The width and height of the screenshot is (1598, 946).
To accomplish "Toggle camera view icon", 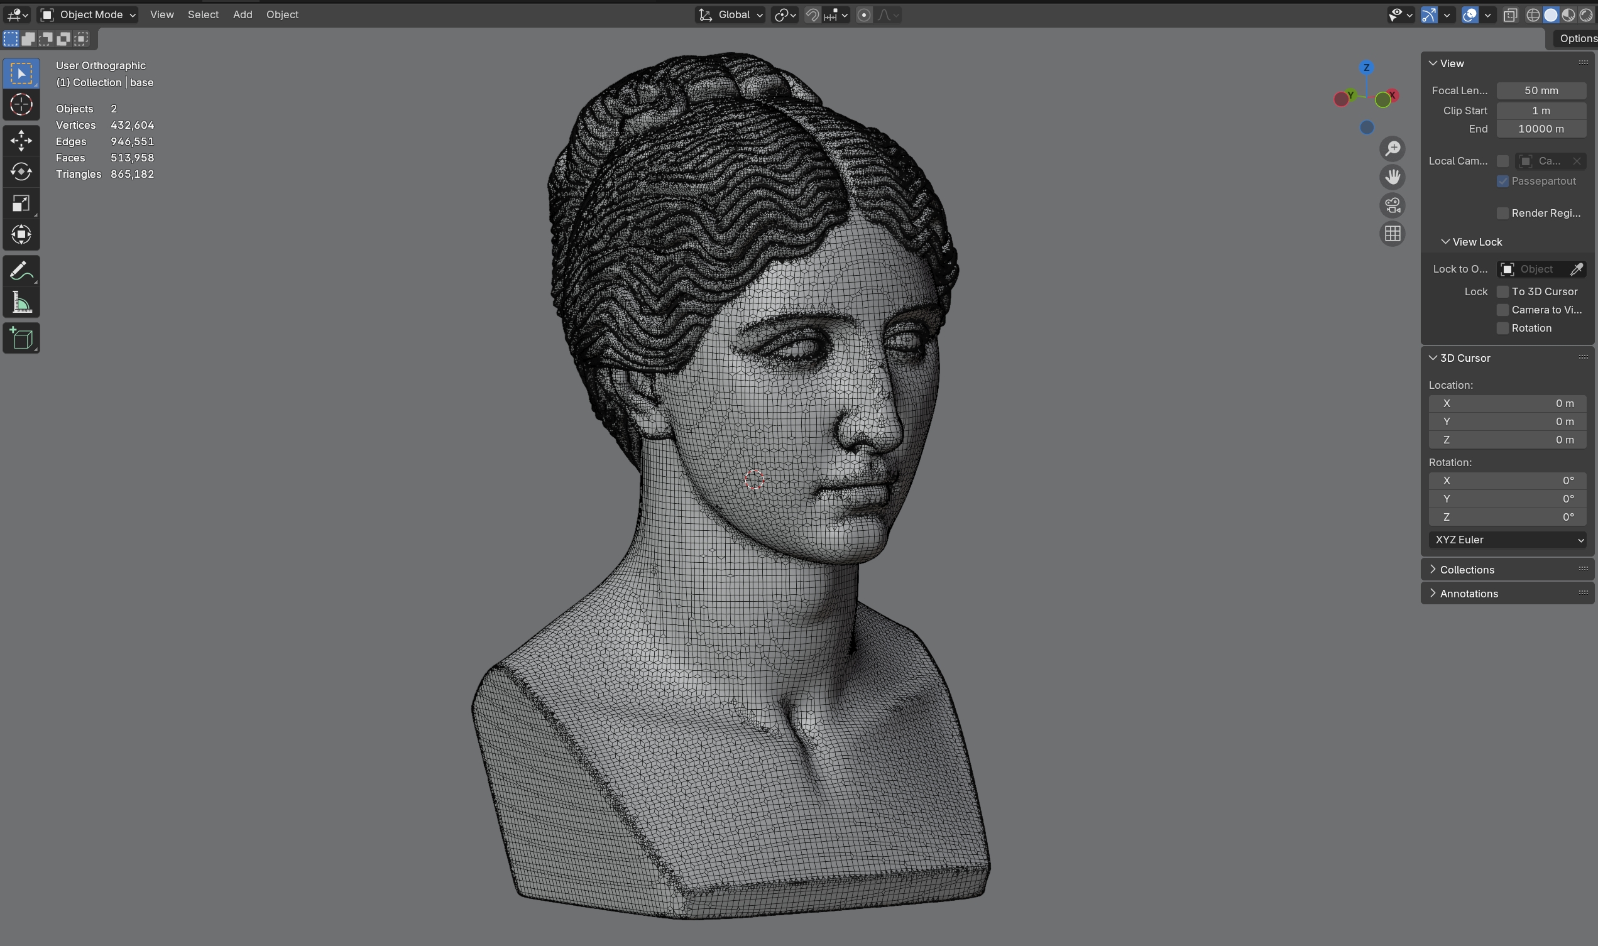I will point(1392,205).
